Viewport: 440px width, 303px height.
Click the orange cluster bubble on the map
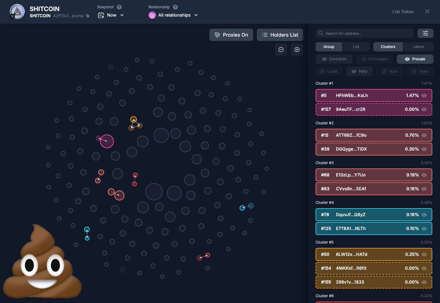pos(133,120)
